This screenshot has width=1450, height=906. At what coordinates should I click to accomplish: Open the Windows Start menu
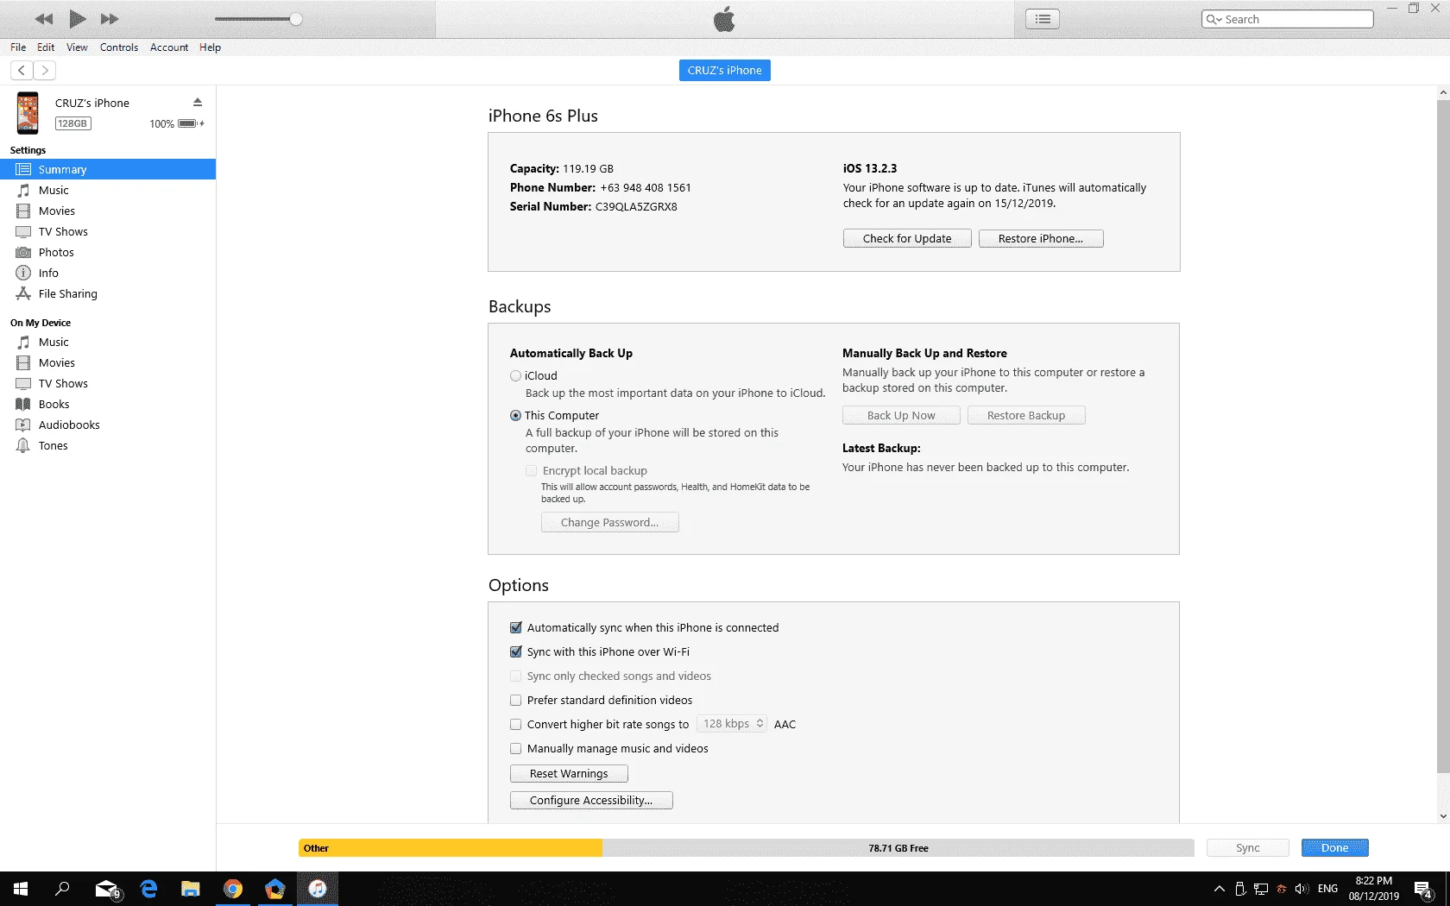21,889
